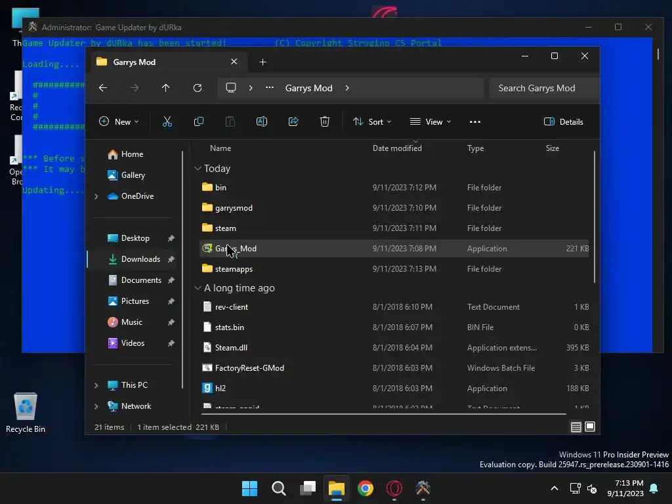672x504 pixels.
Task: Close the Garrys Mod tab
Action: pos(234,62)
